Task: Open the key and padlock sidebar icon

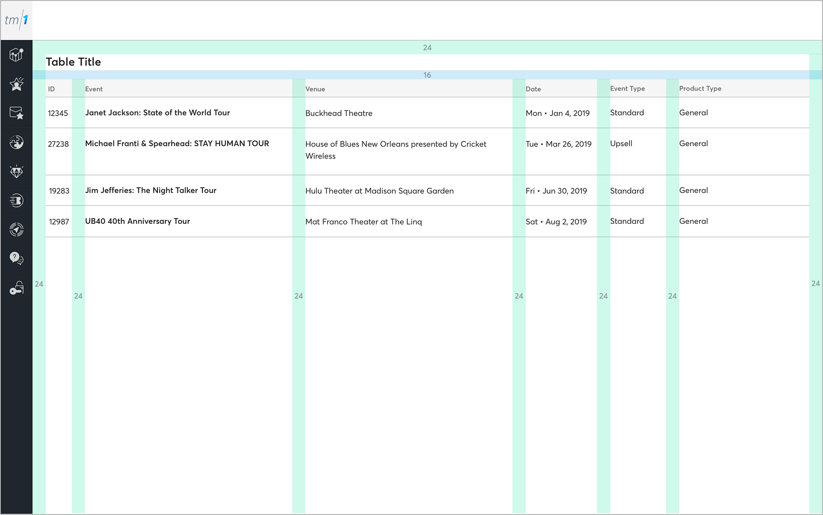Action: [x=16, y=288]
